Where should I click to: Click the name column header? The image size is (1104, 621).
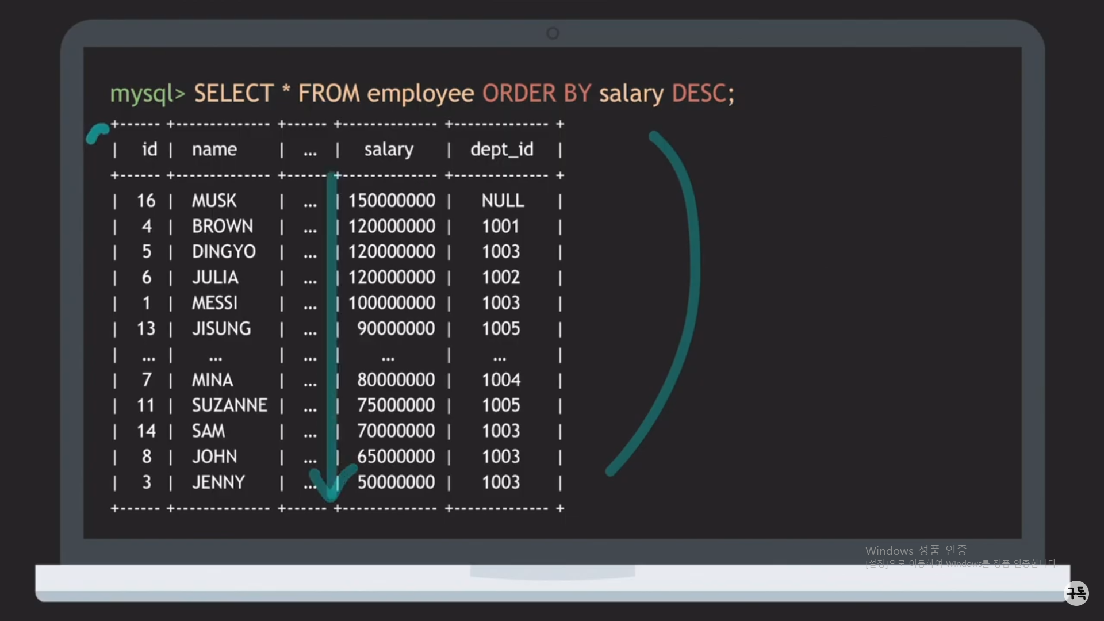(x=214, y=149)
